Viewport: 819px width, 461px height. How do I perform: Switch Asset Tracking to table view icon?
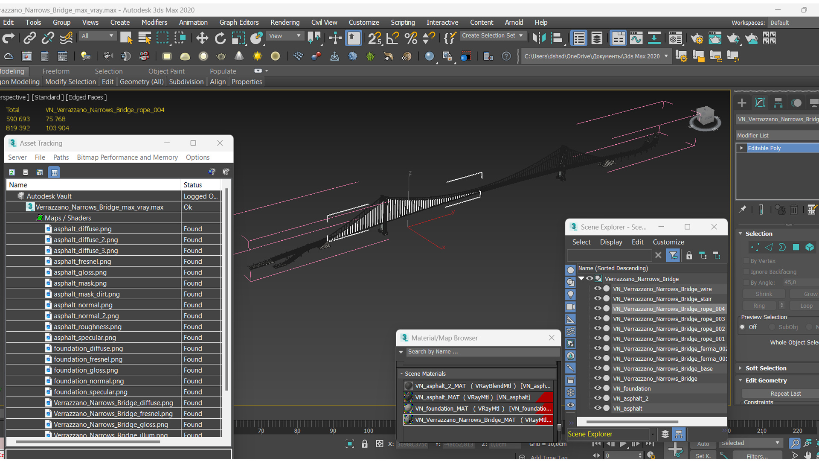point(54,172)
